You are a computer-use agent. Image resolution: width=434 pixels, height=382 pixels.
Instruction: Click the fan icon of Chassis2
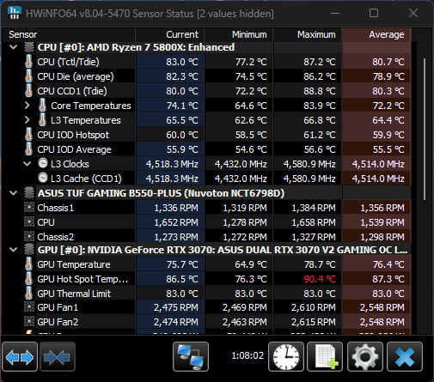click(29, 236)
